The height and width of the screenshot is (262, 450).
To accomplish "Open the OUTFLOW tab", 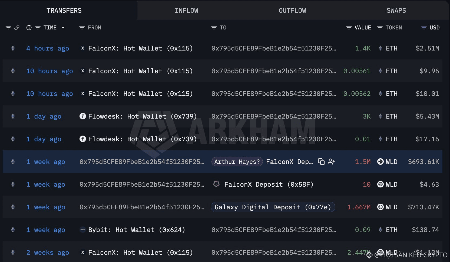I will (292, 11).
